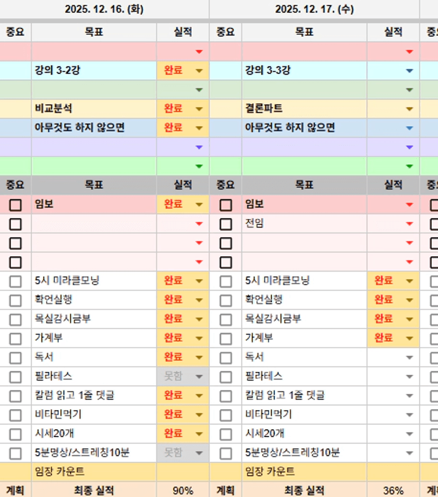Image resolution: width=438 pixels, height=497 pixels.
Task: Click the 36% final result cell
Action: pos(393,491)
